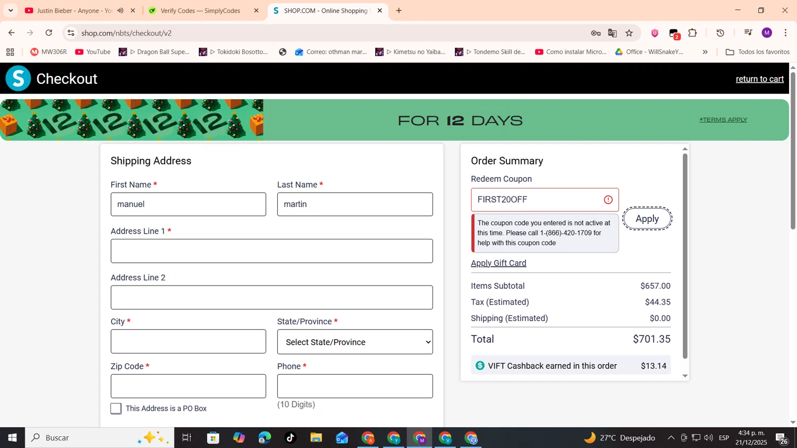Focus the Phone number field
The height and width of the screenshot is (448, 797).
coord(355,386)
